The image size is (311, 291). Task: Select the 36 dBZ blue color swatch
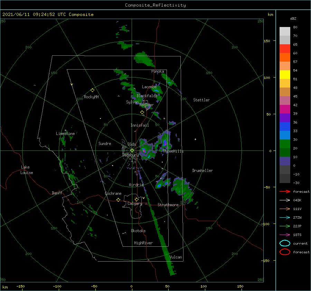285,126
